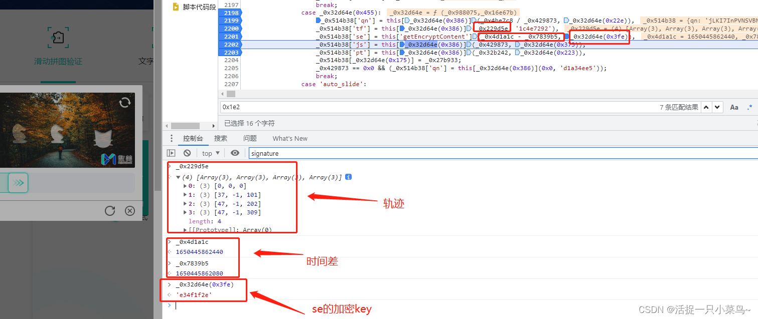Open the drawer three-dot menu

click(172, 138)
